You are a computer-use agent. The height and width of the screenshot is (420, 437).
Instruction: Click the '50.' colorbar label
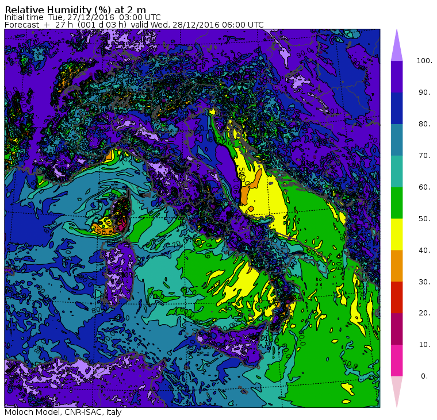click(x=424, y=219)
